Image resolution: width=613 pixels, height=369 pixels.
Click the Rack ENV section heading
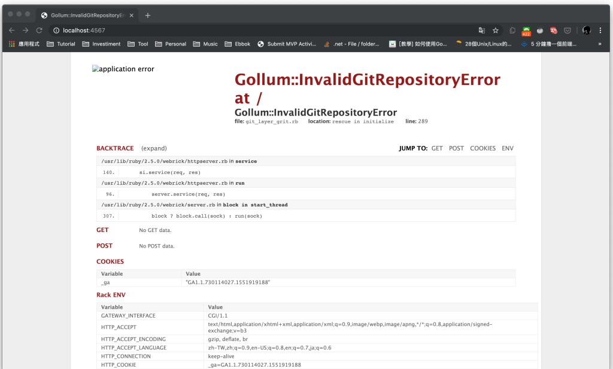coord(111,295)
